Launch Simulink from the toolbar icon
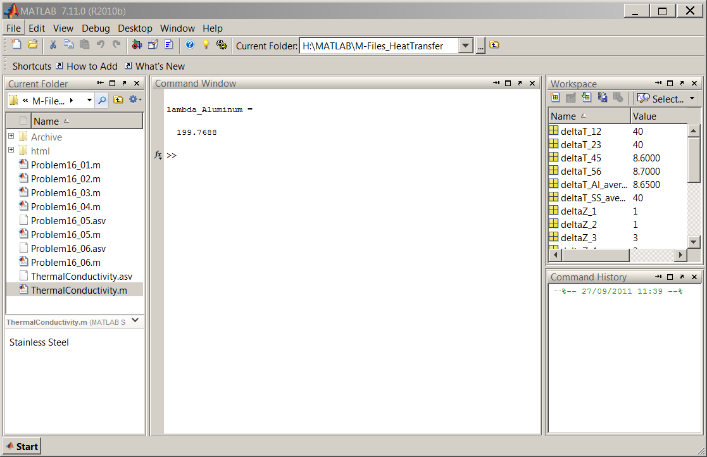Image resolution: width=707 pixels, height=457 pixels. coord(137,44)
